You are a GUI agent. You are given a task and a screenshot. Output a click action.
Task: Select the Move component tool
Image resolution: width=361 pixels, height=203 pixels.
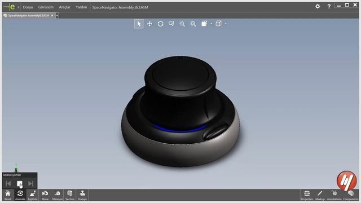tap(45, 195)
